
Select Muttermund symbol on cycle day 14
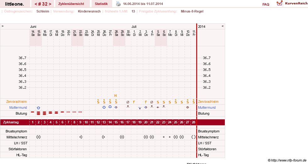click(110, 107)
